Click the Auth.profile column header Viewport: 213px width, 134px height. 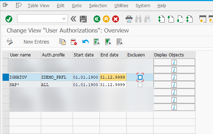point(57,55)
